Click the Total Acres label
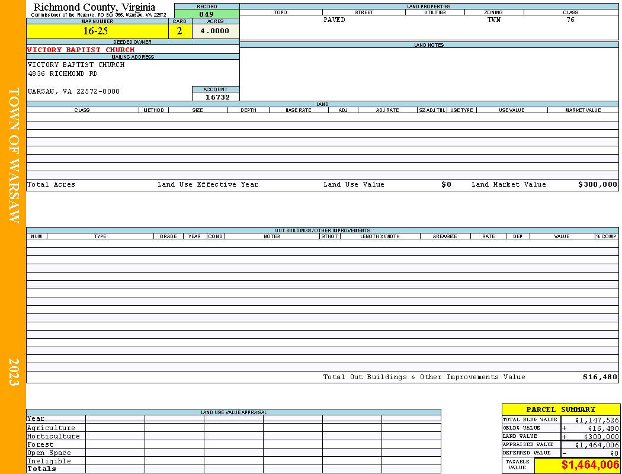 [x=51, y=184]
